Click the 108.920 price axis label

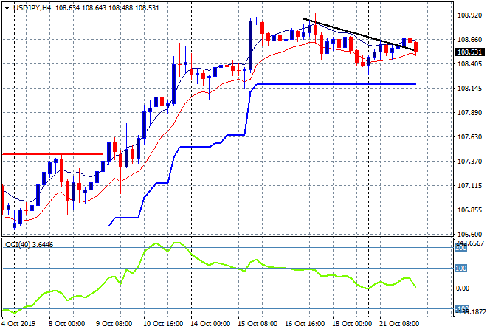(x=469, y=15)
